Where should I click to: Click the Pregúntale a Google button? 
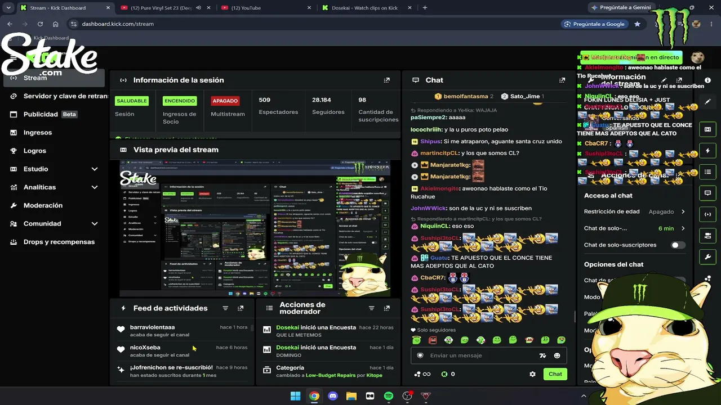tap(594, 24)
